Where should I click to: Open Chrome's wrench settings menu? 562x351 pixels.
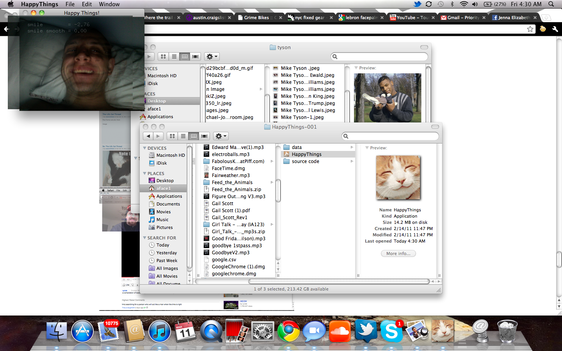[555, 29]
